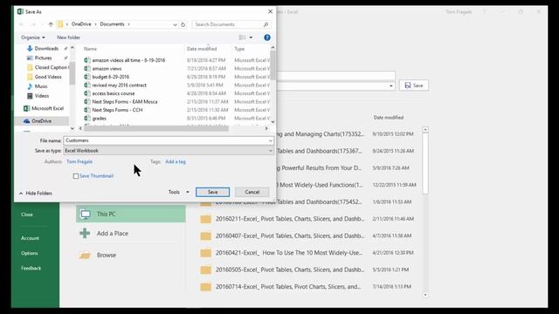Click folder icon of 20160421-Excel_ entry
559x314 pixels.
(x=205, y=253)
